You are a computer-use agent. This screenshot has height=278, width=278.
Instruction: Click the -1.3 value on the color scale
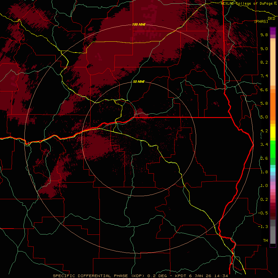pos(263,227)
